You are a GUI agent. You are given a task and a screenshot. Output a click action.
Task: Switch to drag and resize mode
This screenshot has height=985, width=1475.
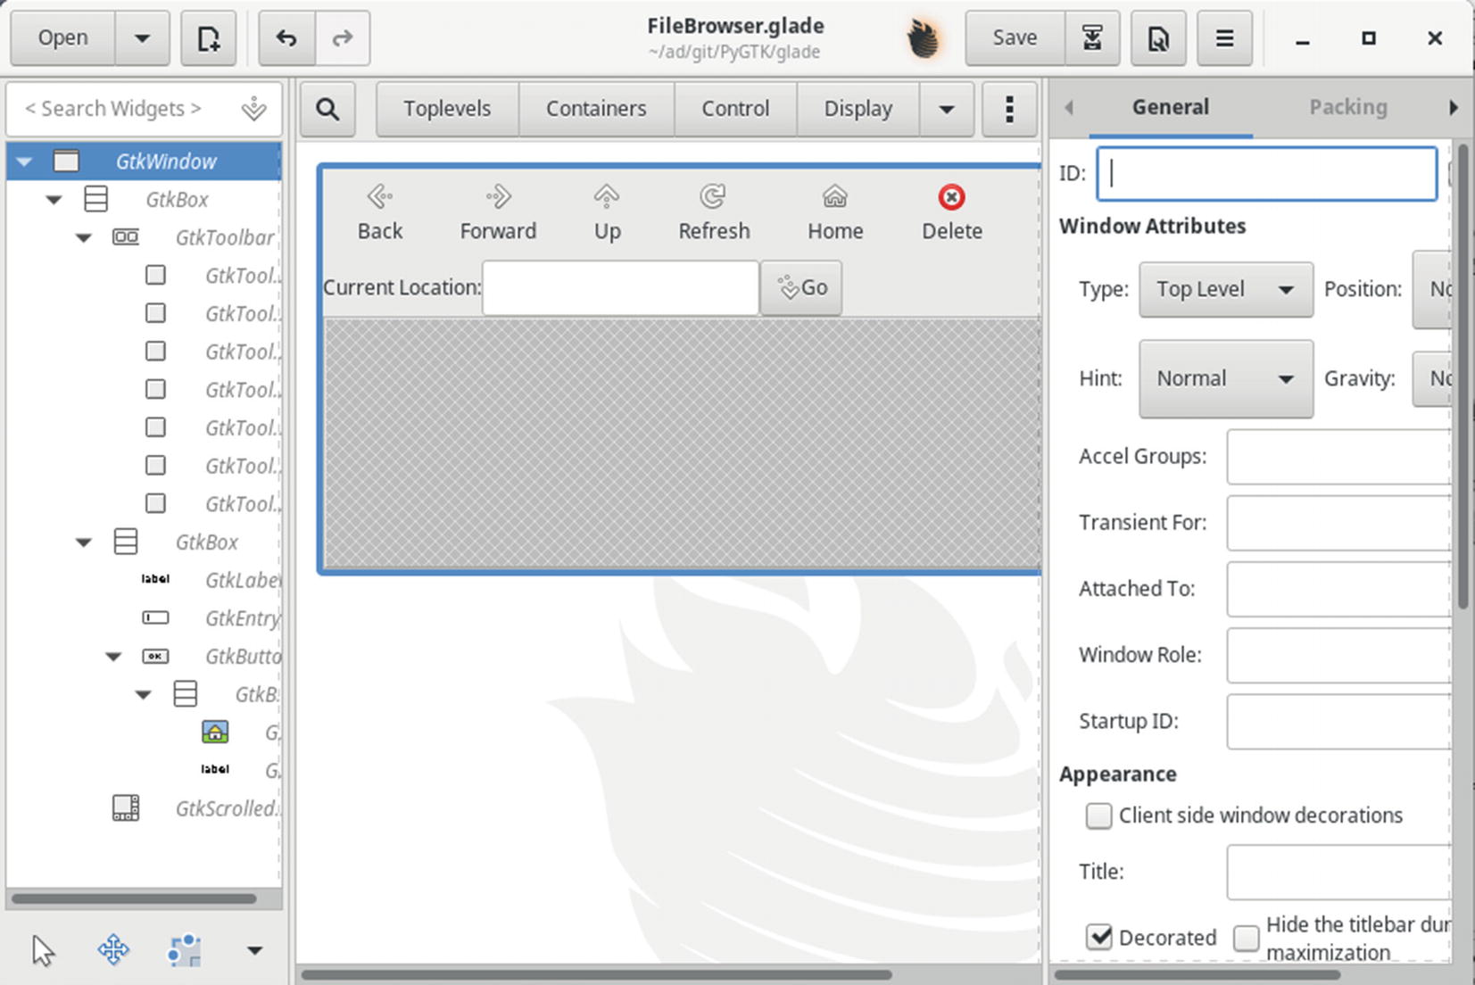(x=113, y=950)
